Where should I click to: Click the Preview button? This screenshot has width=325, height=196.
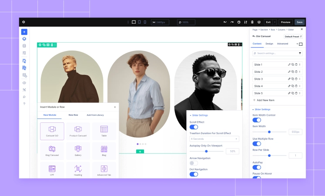285,22
